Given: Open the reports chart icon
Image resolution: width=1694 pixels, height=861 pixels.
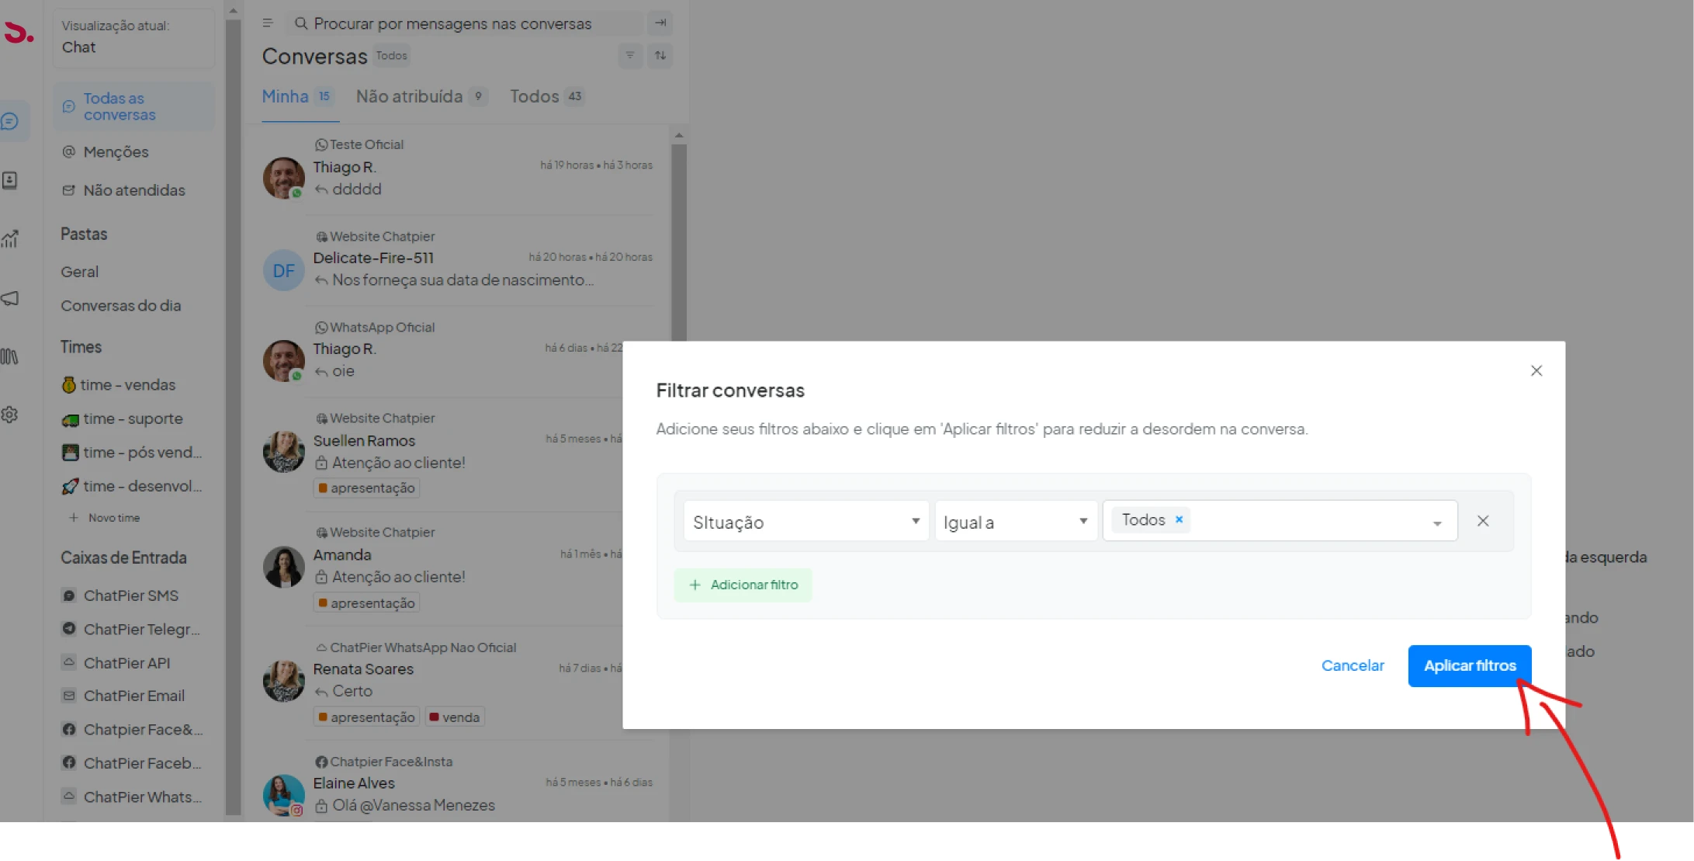Looking at the screenshot, I should pyautogui.click(x=10, y=239).
